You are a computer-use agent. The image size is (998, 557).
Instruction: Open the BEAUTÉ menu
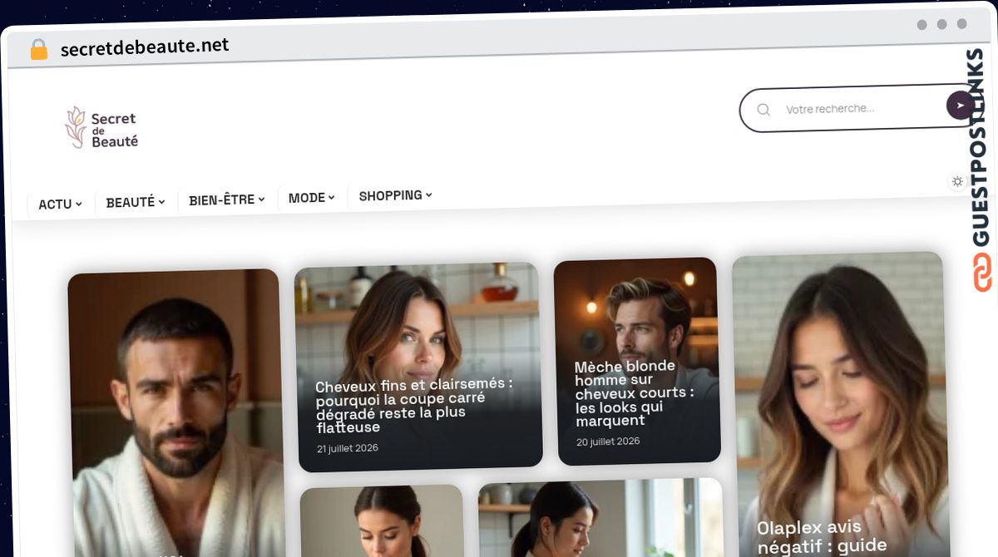pyautogui.click(x=135, y=202)
